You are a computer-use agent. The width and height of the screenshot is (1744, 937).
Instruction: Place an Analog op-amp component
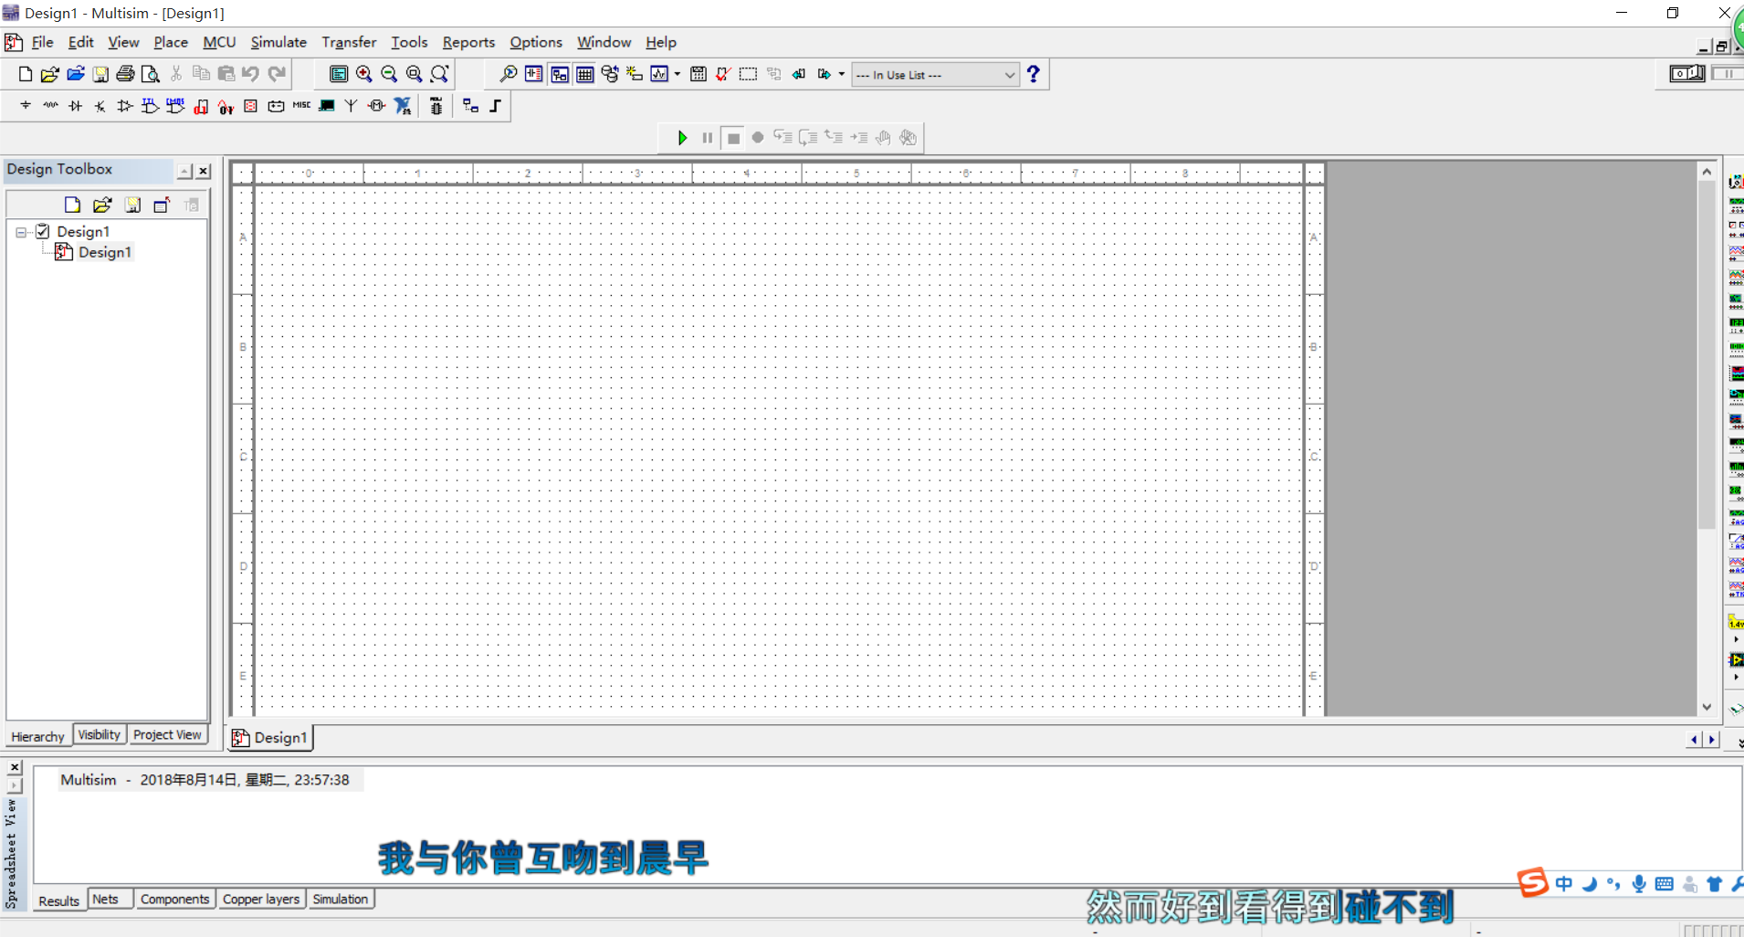[125, 106]
